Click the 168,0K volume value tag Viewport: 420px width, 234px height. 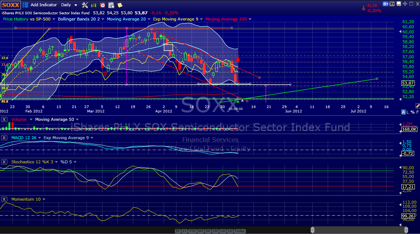(x=409, y=129)
